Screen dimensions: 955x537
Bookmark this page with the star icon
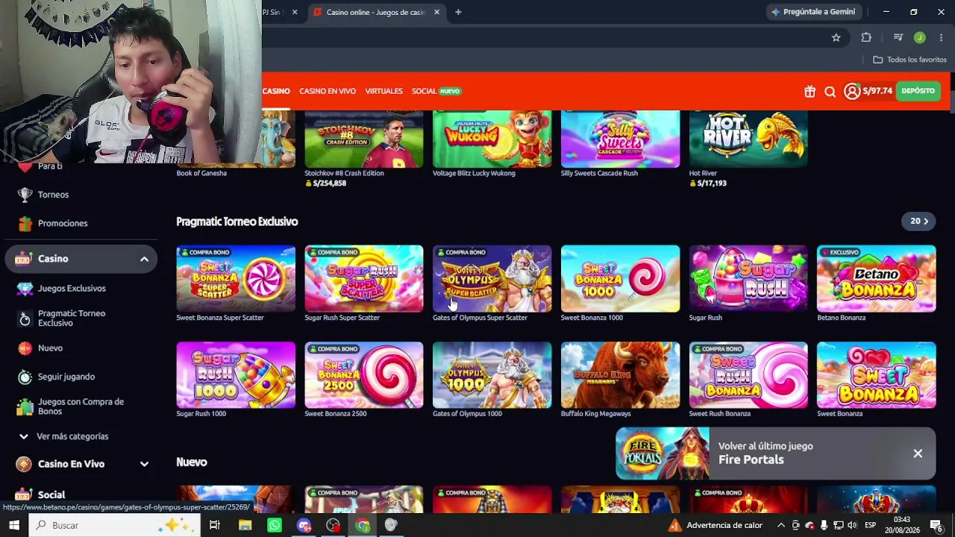(836, 37)
